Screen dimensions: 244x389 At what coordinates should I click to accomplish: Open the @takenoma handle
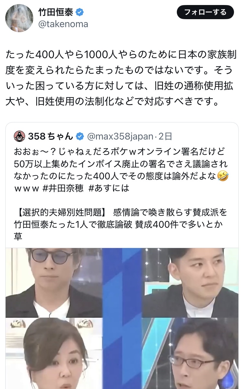click(63, 24)
